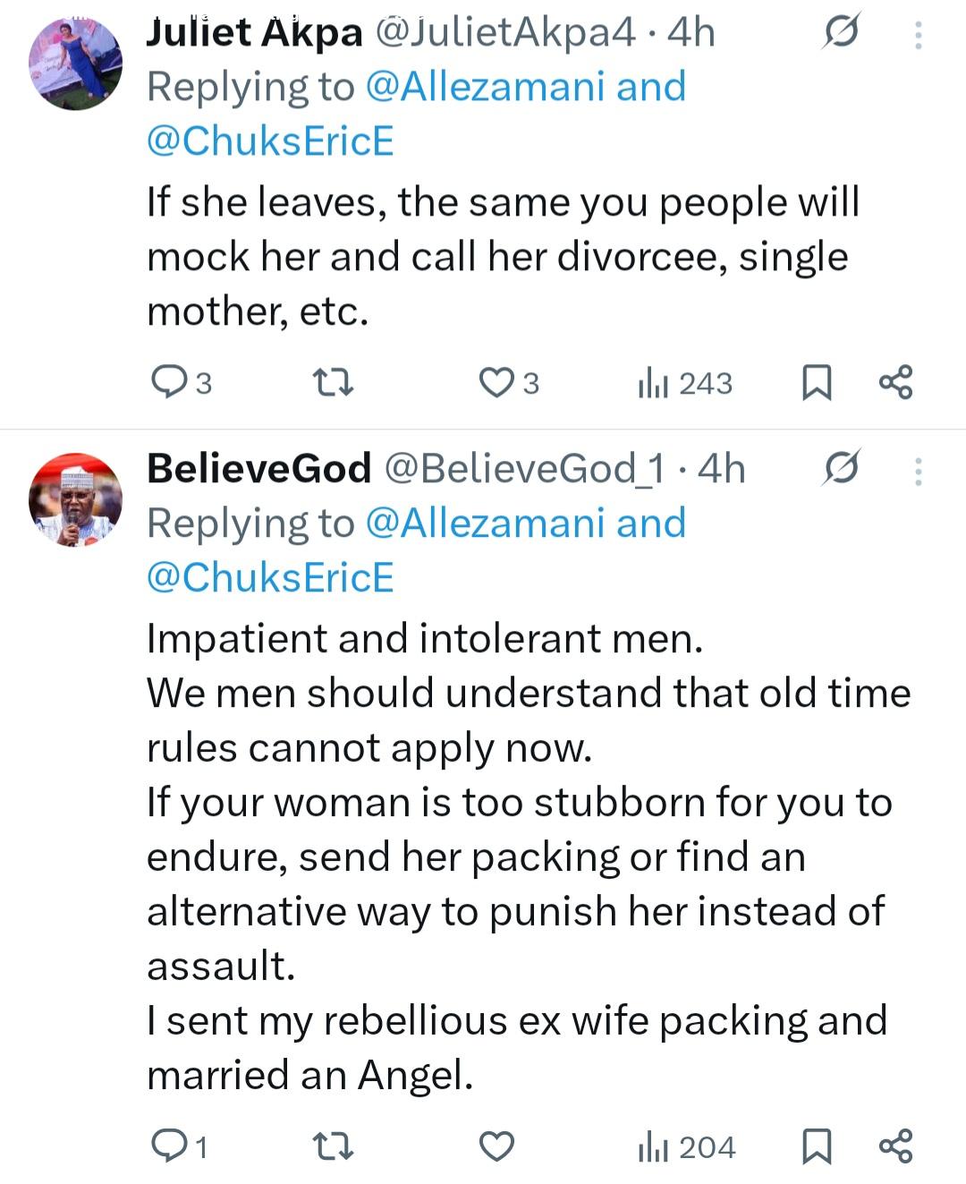Share Juliet Akpa's tweet
This screenshot has width=966, height=1184.
point(895,382)
